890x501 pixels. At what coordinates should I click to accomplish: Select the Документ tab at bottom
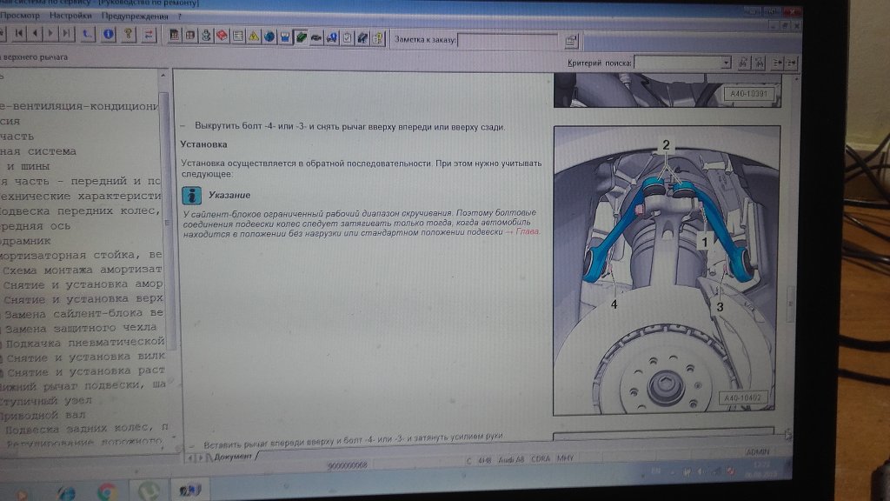(x=232, y=456)
